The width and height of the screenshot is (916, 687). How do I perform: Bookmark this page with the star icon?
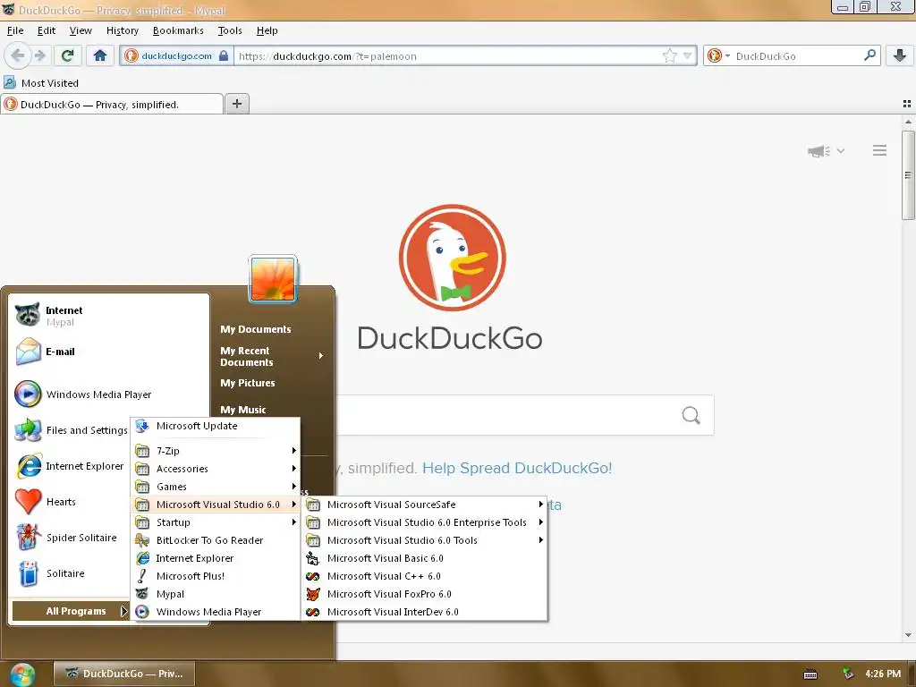tap(669, 56)
